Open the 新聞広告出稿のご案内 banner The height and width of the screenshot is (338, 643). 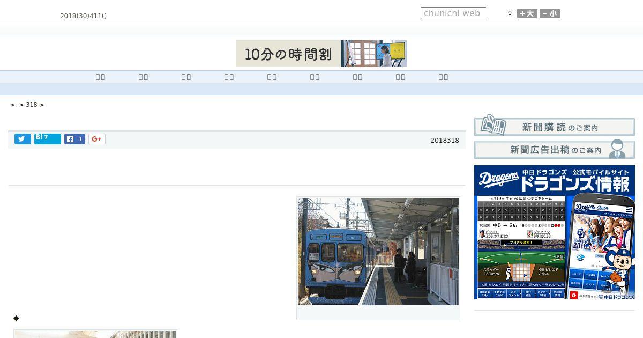555,150
